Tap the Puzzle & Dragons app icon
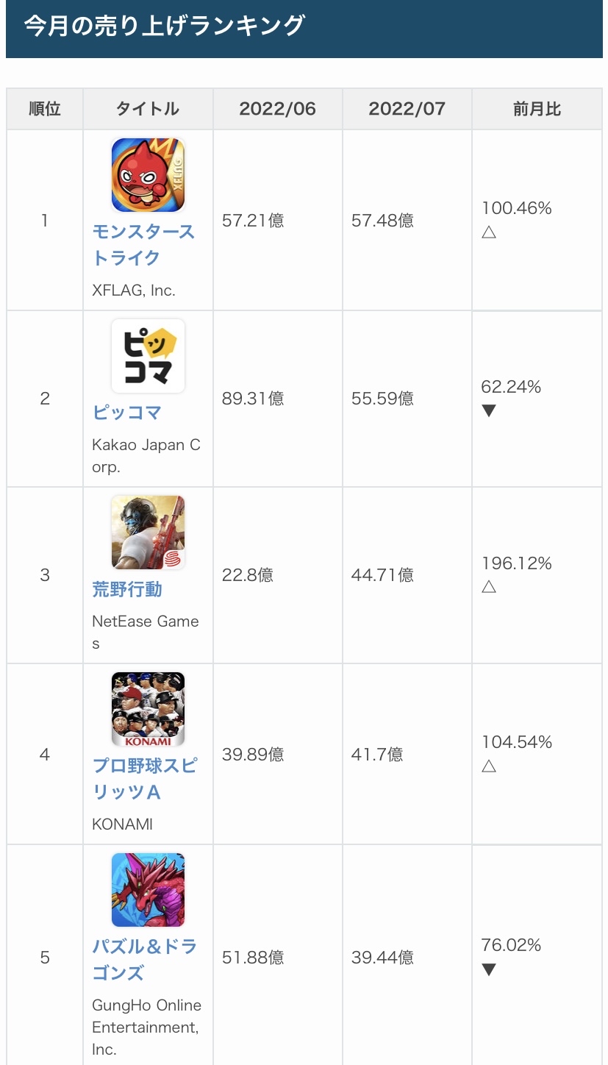The image size is (608, 1065). click(x=148, y=890)
